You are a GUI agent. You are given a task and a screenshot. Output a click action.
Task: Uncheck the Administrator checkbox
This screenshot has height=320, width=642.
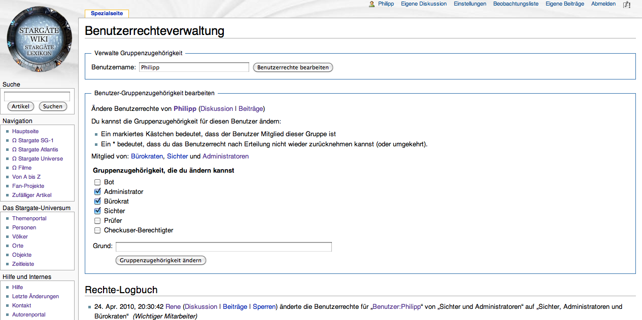(97, 192)
